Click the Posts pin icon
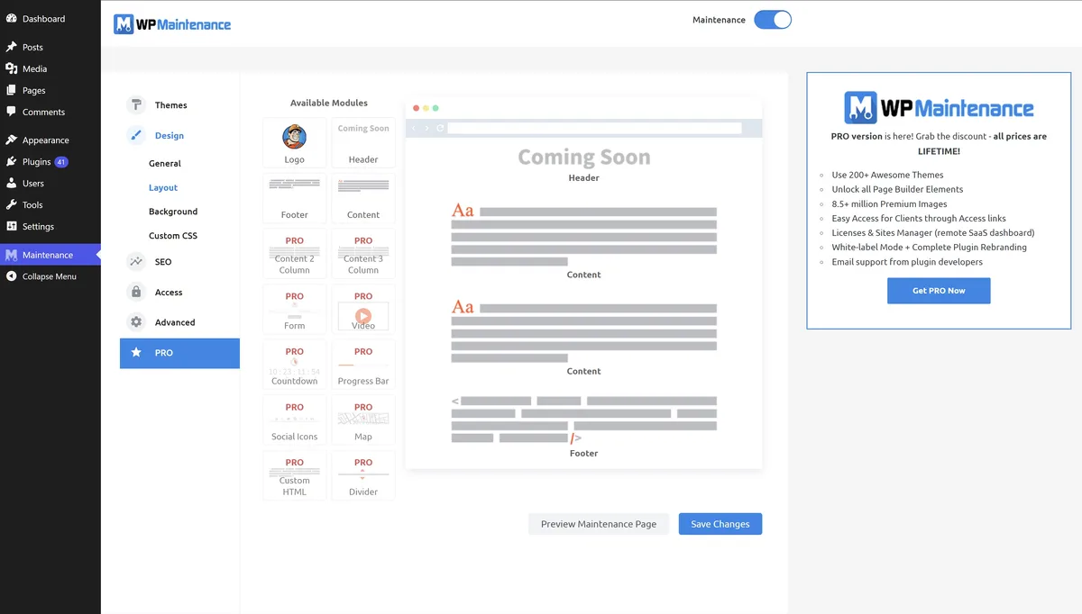This screenshot has height=614, width=1082. 11,47
